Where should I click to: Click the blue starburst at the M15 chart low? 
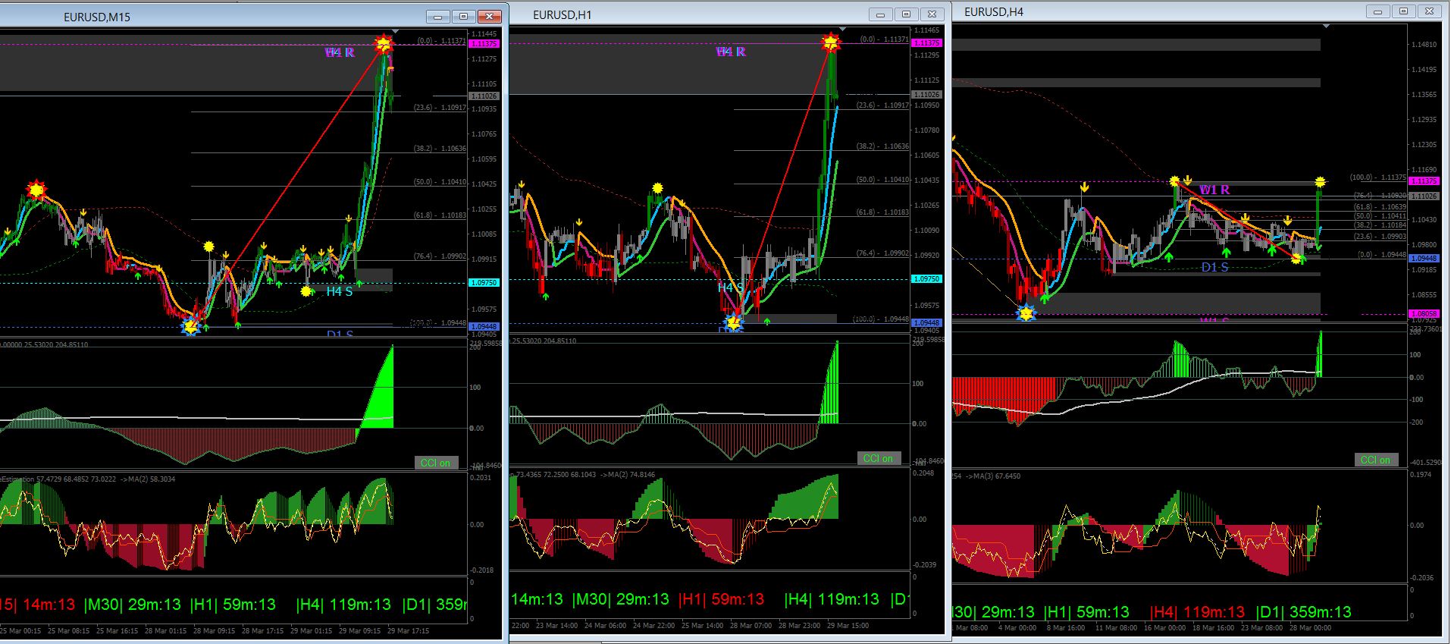(191, 327)
